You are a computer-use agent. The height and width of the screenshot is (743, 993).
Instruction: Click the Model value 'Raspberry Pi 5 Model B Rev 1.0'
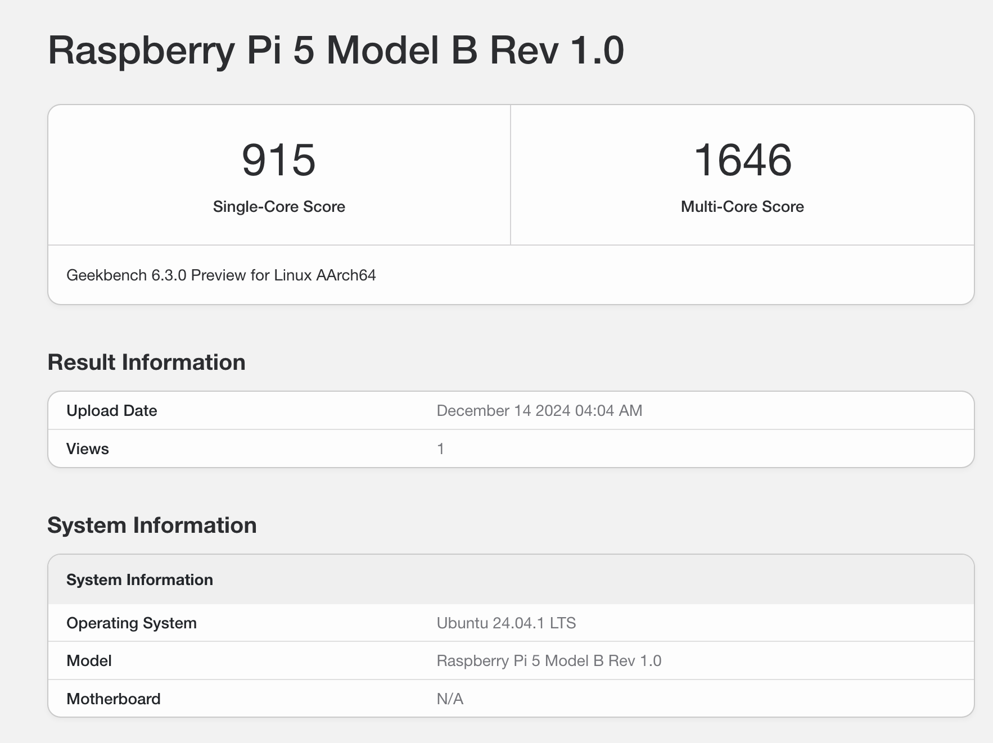549,660
